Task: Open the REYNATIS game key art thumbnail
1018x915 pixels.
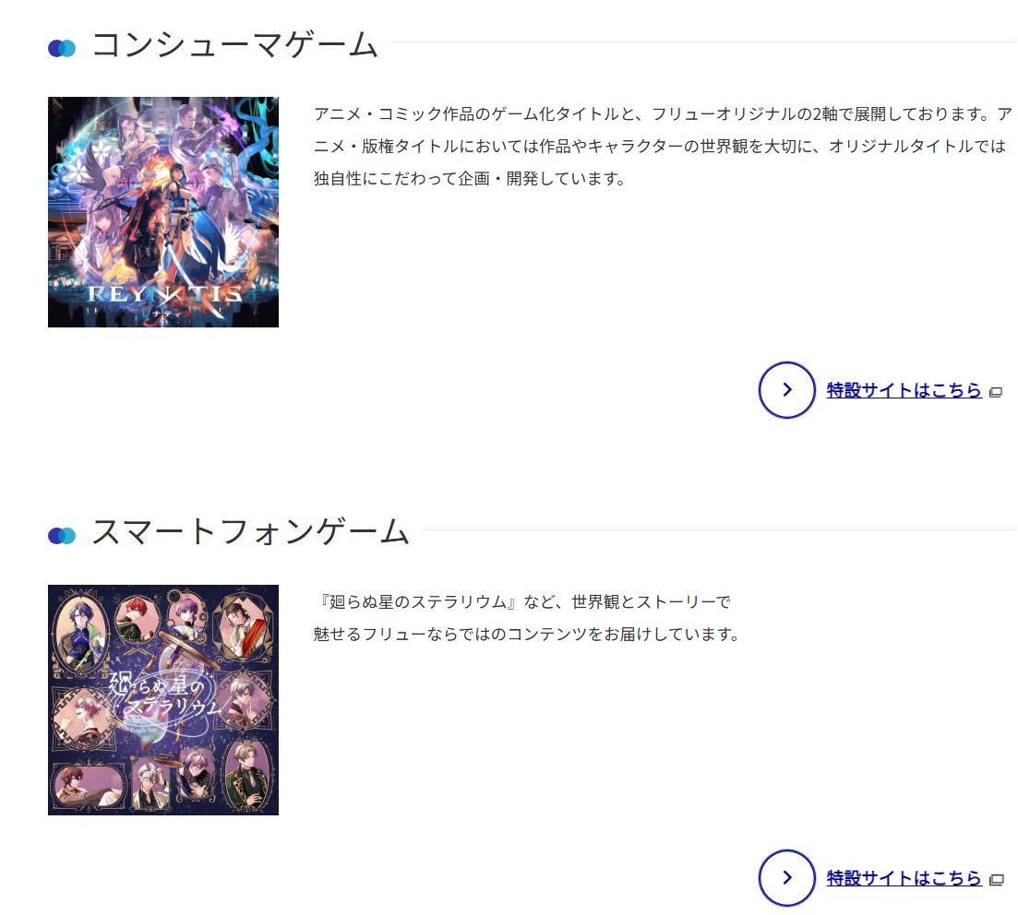Action: pyautogui.click(x=163, y=211)
